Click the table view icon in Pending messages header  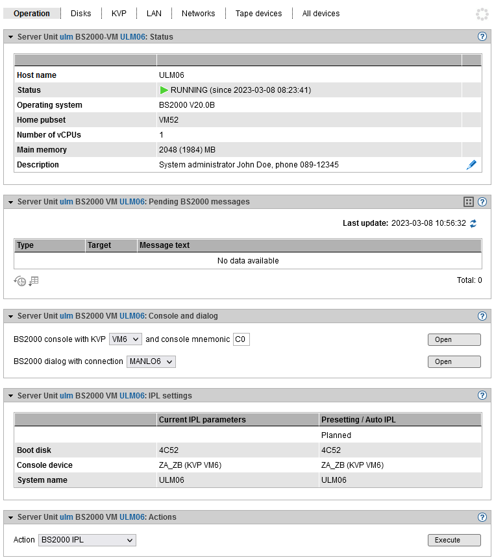[x=469, y=202]
